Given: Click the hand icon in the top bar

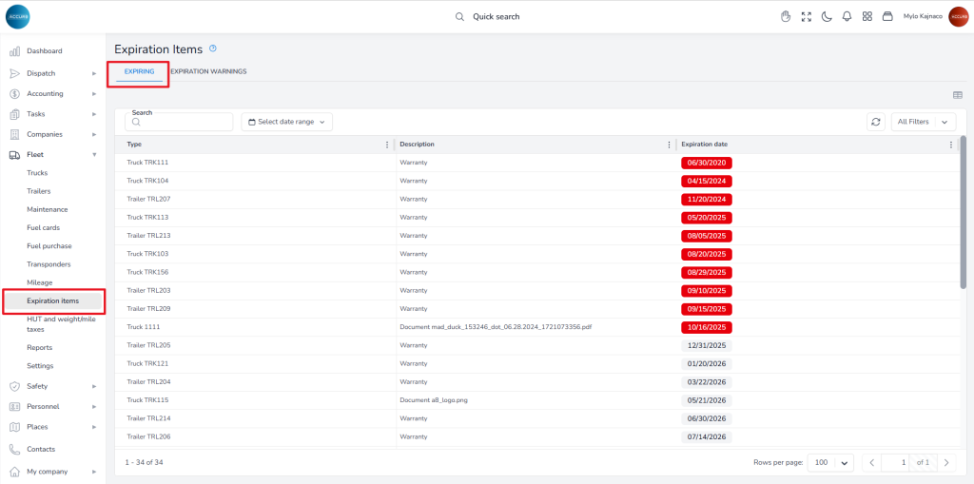Looking at the screenshot, I should (x=786, y=16).
